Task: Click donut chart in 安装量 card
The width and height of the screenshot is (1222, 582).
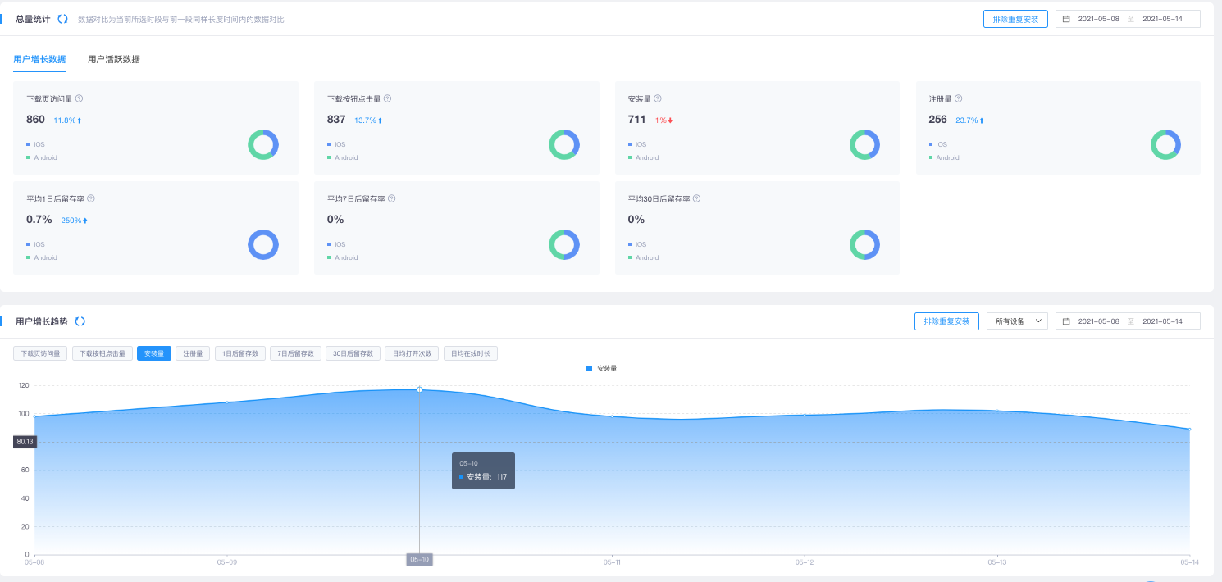Action: (x=864, y=144)
